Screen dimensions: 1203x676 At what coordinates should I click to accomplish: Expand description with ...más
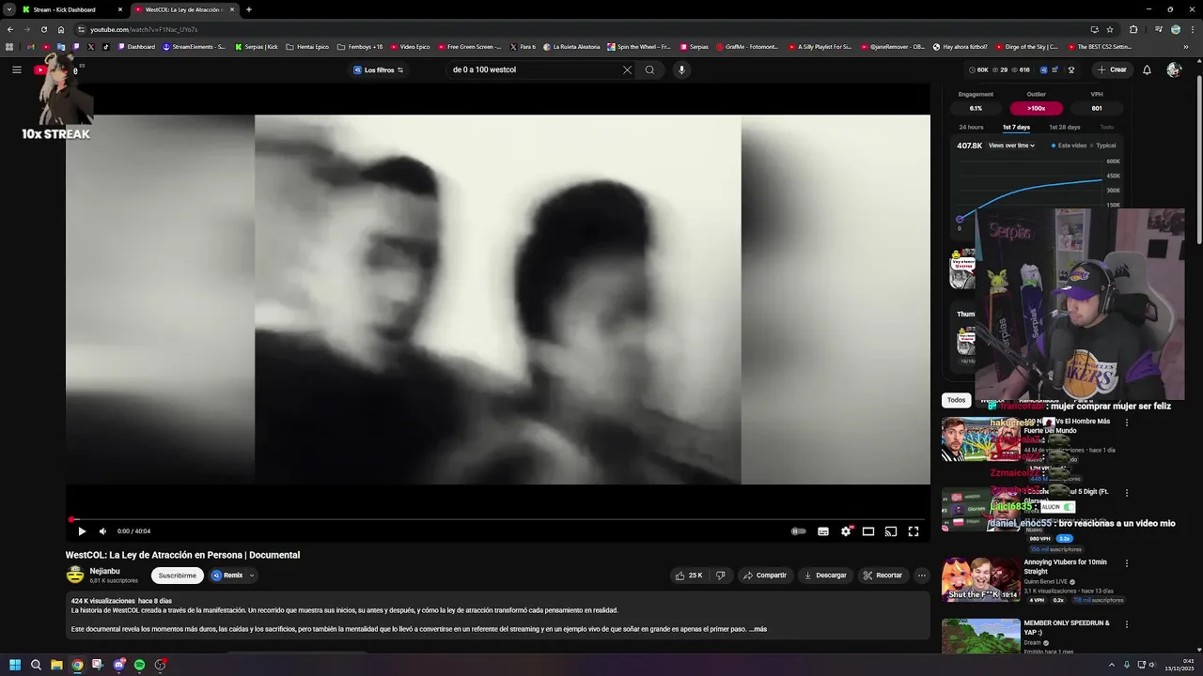[x=758, y=629]
